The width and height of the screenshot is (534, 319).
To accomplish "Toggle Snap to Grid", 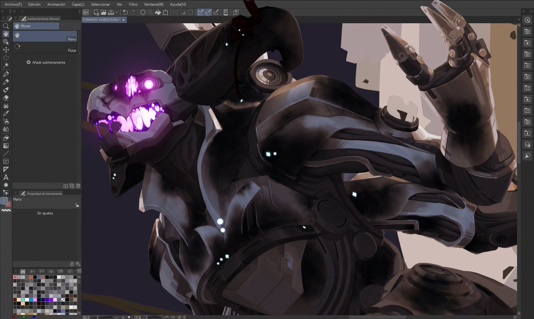I will [x=216, y=12].
